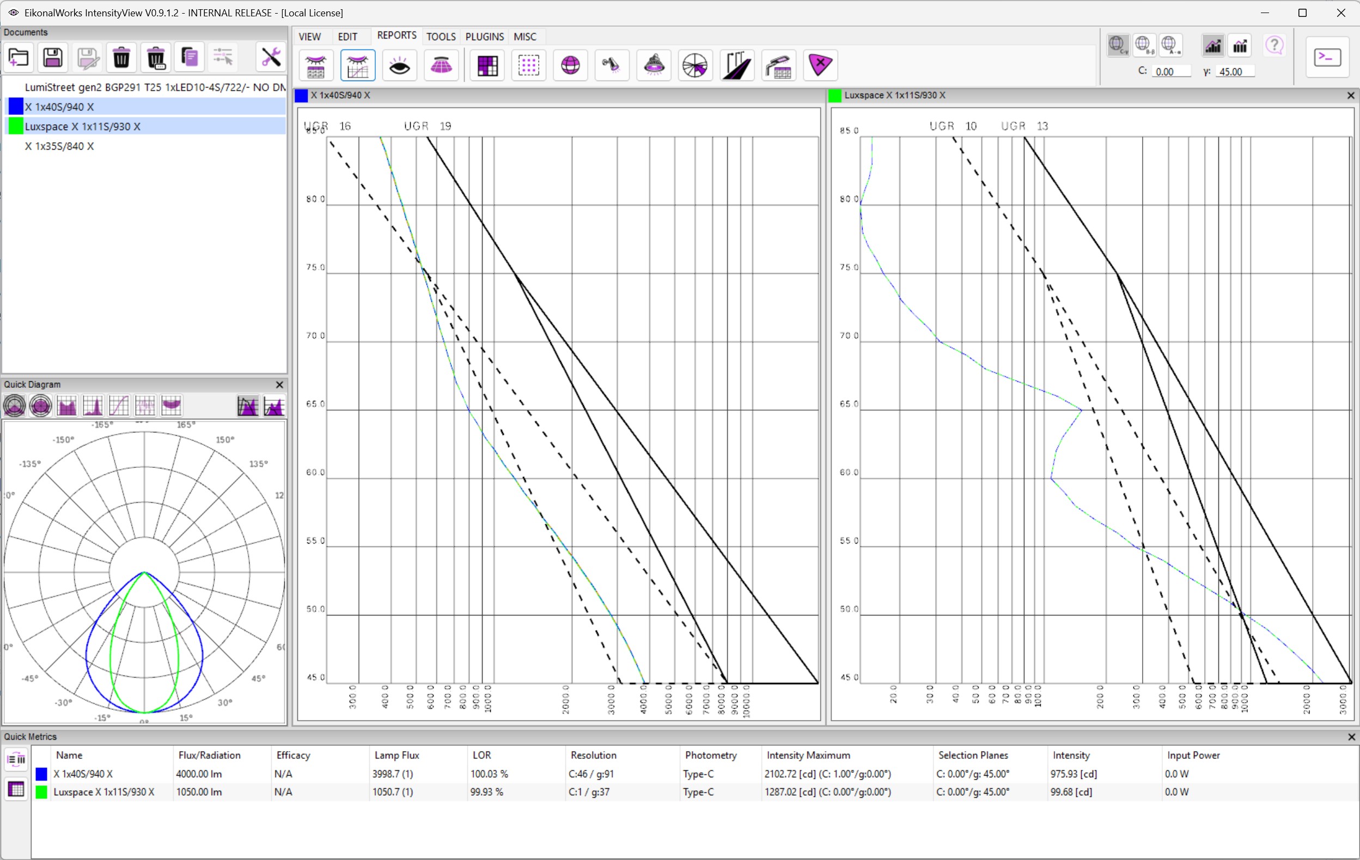Viewport: 1360px width, 860px height.
Task: Click the sliders-with-cursor filter icon
Action: [224, 57]
